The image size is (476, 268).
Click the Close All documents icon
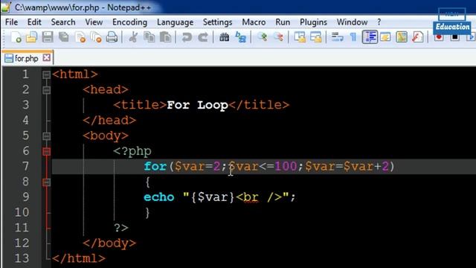96,37
